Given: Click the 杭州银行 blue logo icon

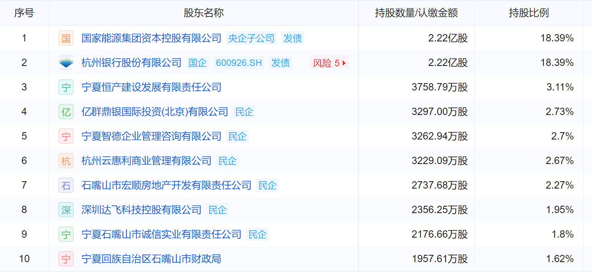Looking at the screenshot, I should 66,62.
